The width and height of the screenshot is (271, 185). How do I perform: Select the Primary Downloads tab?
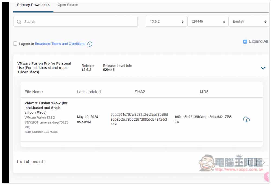tap(33, 5)
